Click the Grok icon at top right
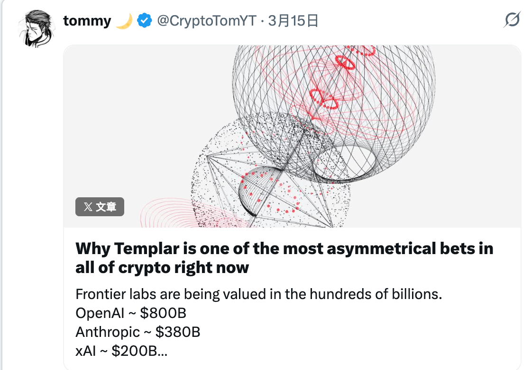The image size is (531, 370). click(x=512, y=20)
